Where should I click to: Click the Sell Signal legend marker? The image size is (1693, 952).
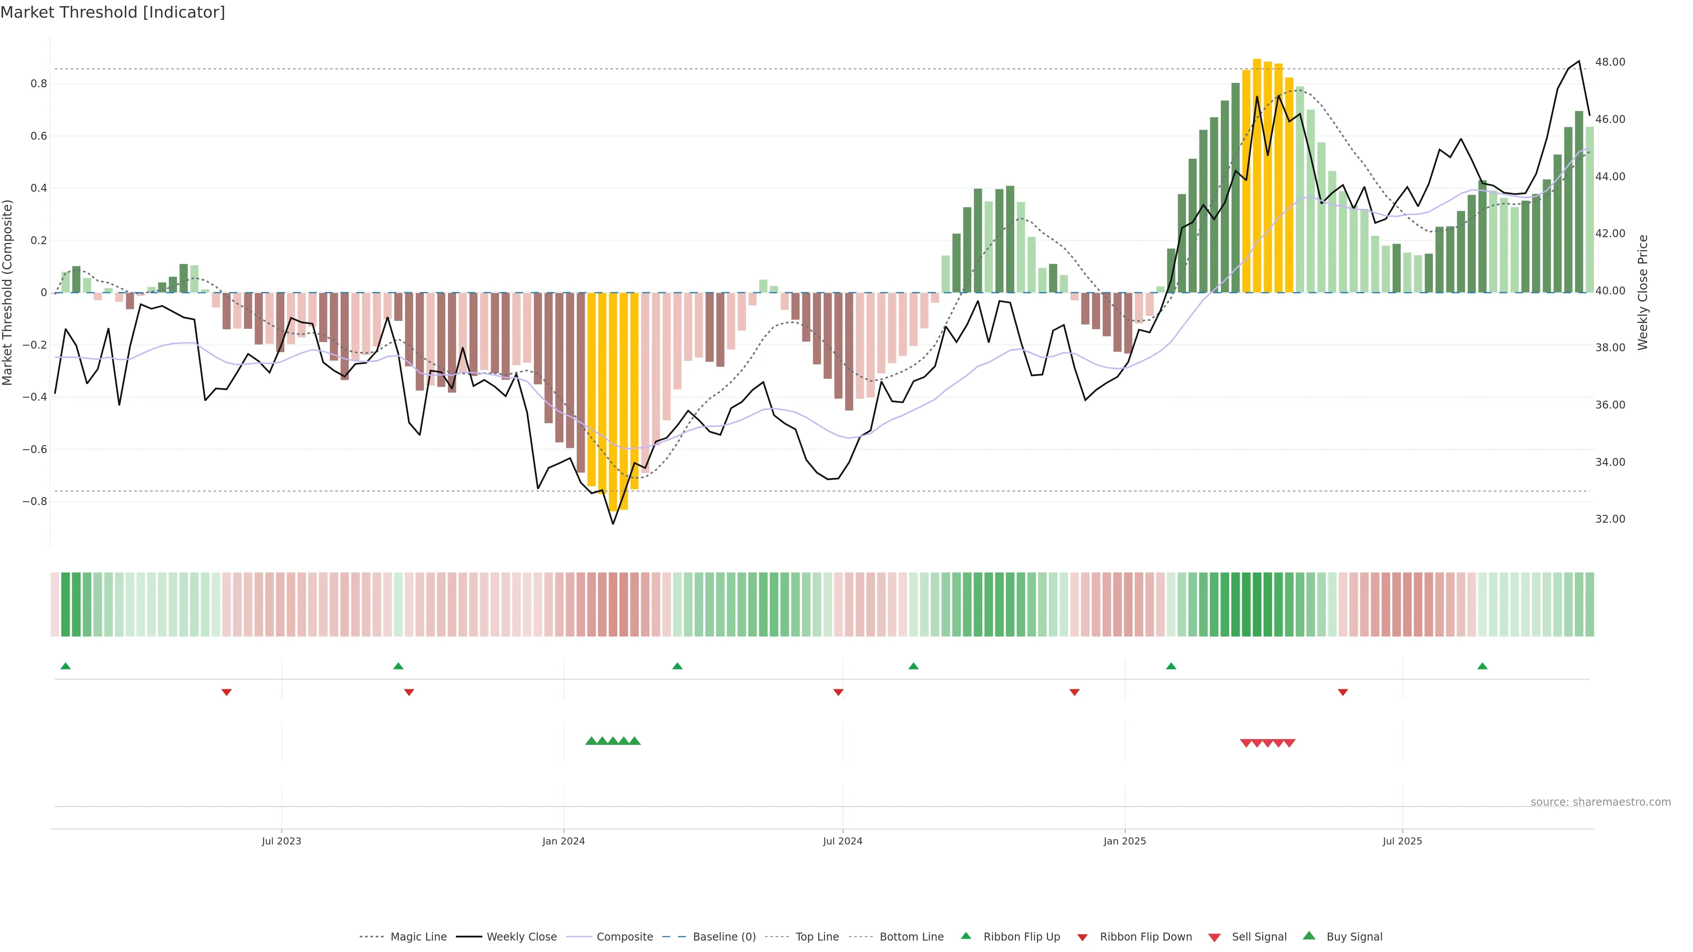pyautogui.click(x=1215, y=937)
